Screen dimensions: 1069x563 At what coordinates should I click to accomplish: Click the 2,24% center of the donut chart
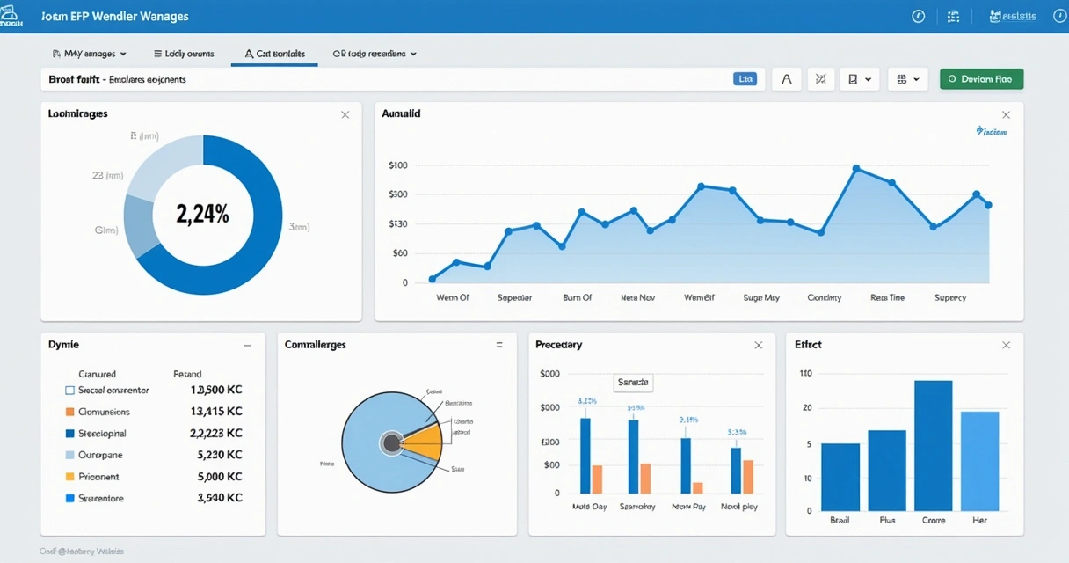pos(202,214)
